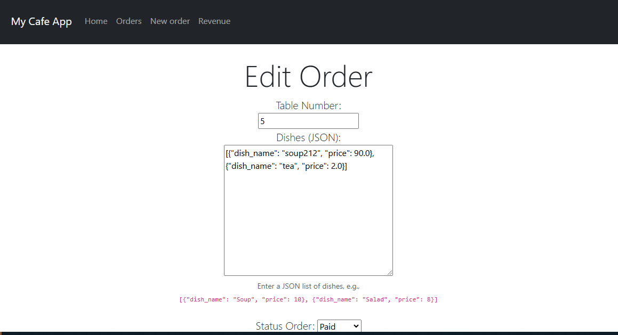Open the New order page
Image resolution: width=618 pixels, height=335 pixels.
click(170, 21)
